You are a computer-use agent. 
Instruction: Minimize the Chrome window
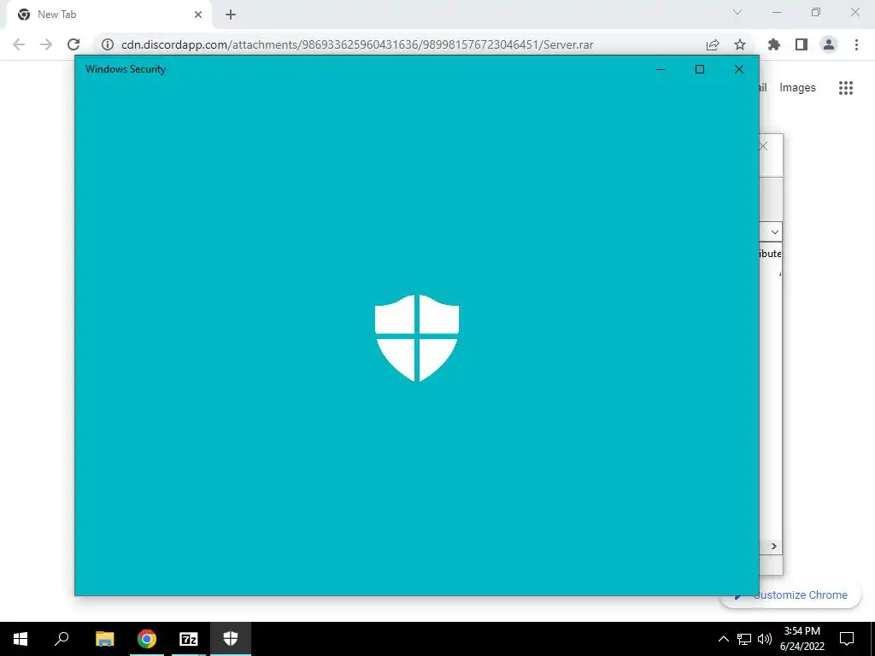click(777, 12)
